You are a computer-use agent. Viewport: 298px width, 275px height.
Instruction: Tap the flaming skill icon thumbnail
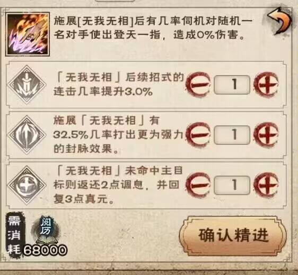click(x=28, y=34)
